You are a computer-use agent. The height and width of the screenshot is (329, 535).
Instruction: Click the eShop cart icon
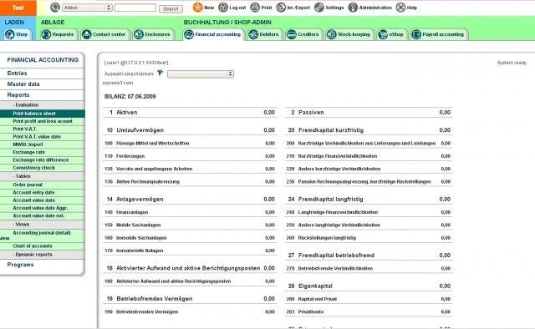pos(383,34)
